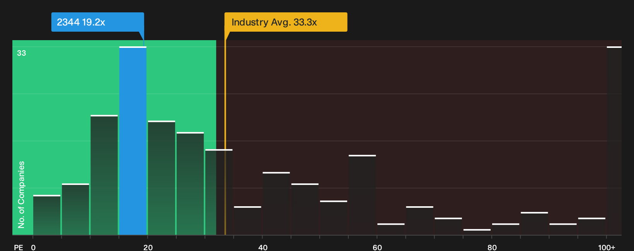Screen dimensions: 634x251
Task: Select the histogram bar for PE 50-55
Action: 334,218
